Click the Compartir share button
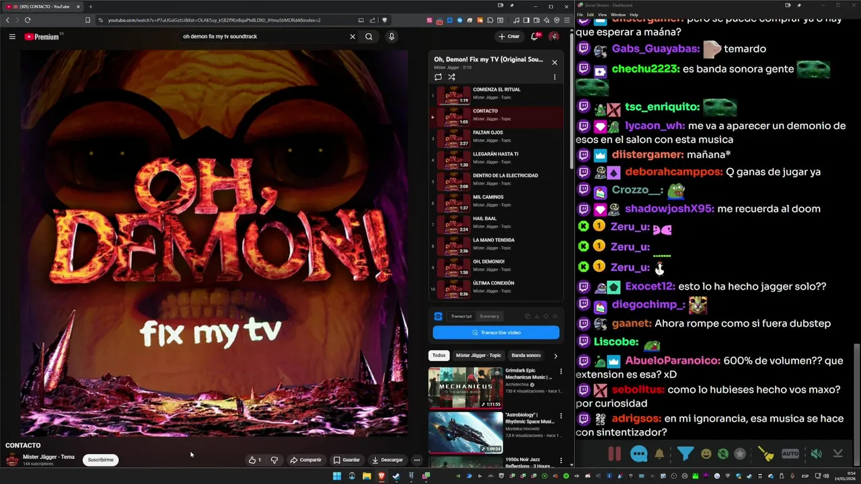The image size is (861, 484). click(x=306, y=460)
